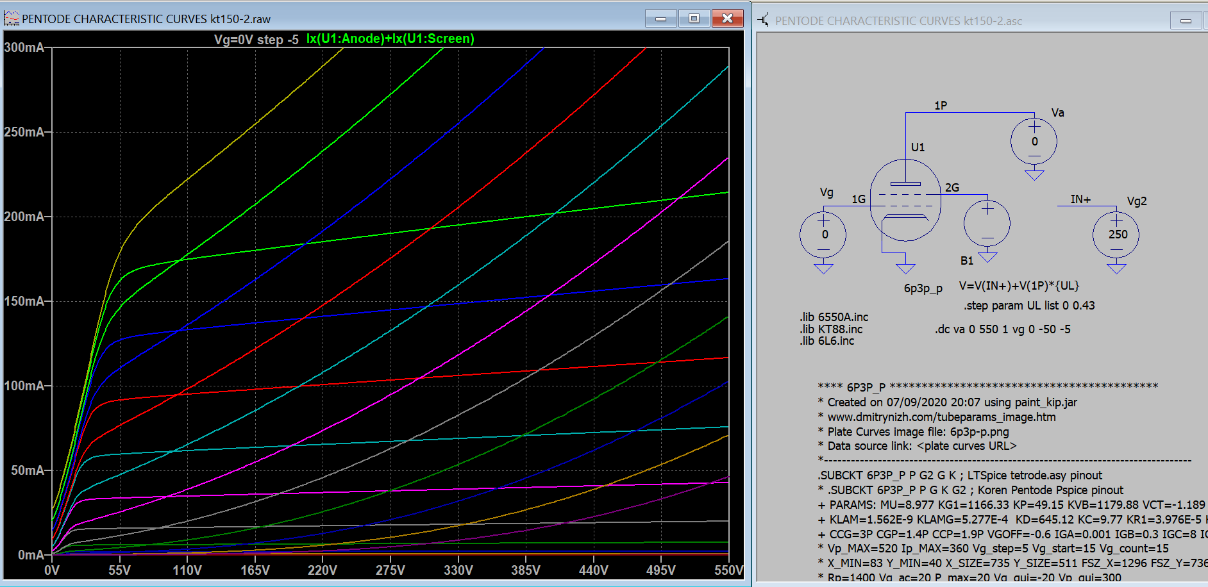This screenshot has height=587, width=1208.
Task: Click the 1P net label
Action: tap(941, 106)
